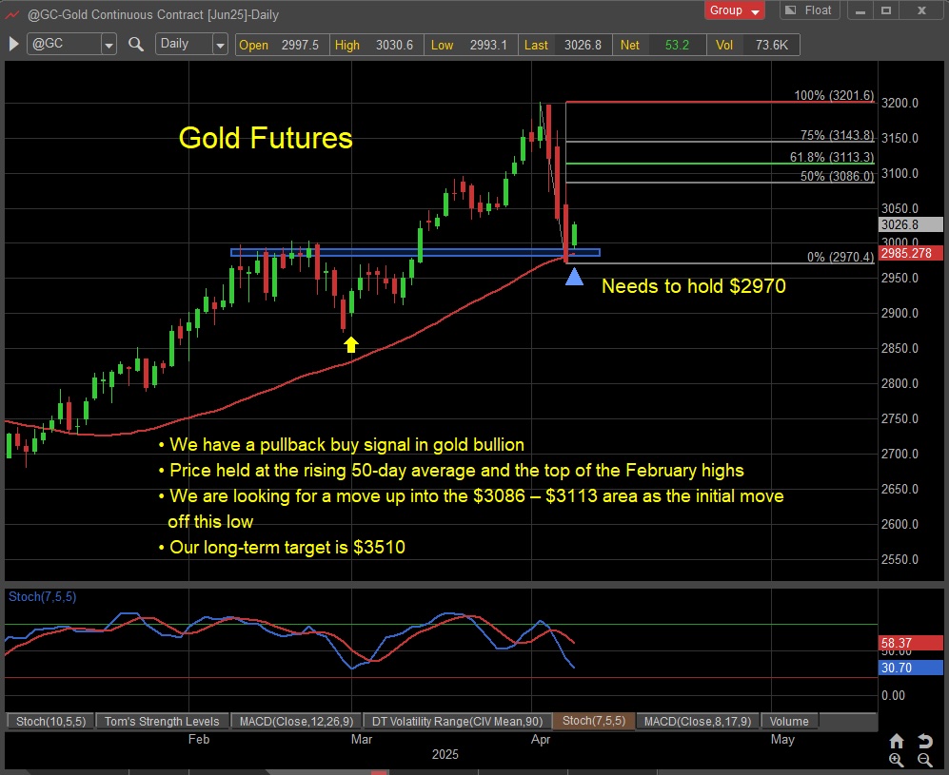Click the Net change value 53.2
Image resolution: width=949 pixels, height=775 pixels.
[x=677, y=46]
